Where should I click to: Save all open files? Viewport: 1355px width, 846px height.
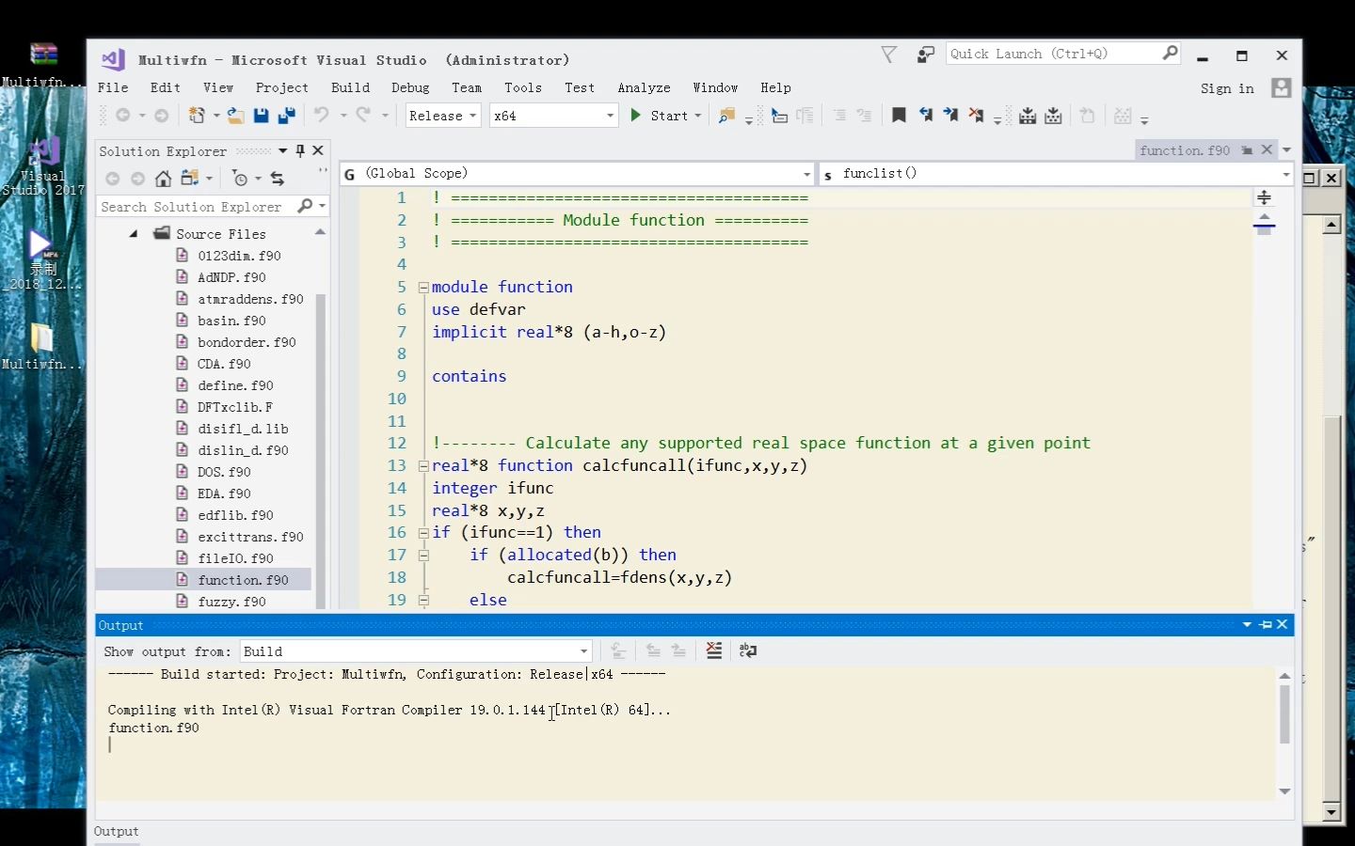[x=287, y=116]
